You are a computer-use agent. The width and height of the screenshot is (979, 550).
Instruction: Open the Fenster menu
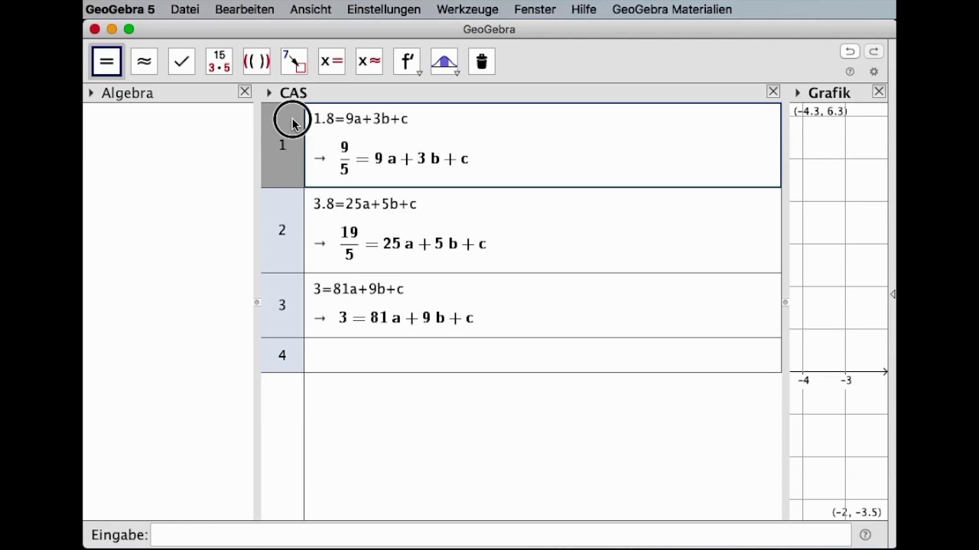point(535,9)
